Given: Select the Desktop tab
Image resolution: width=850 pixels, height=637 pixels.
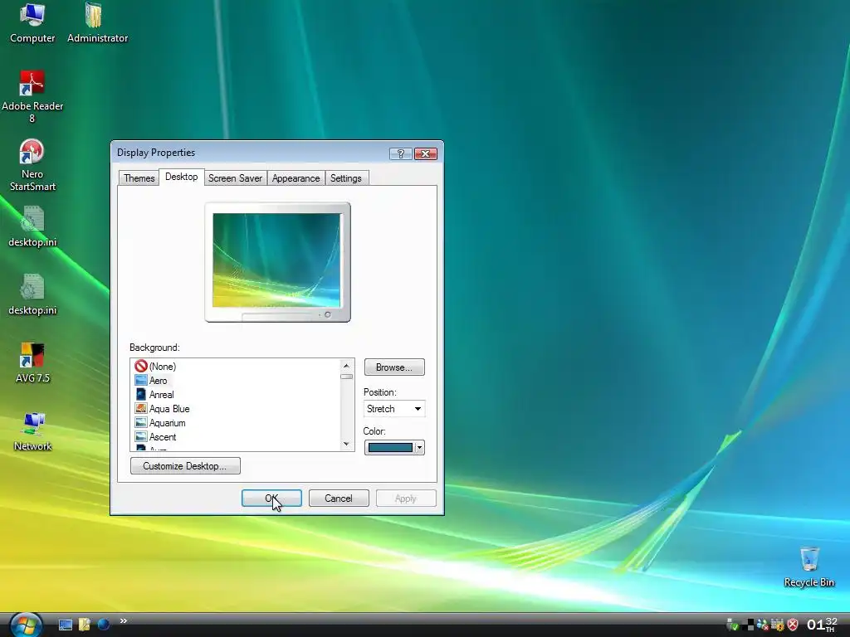Looking at the screenshot, I should (x=182, y=177).
